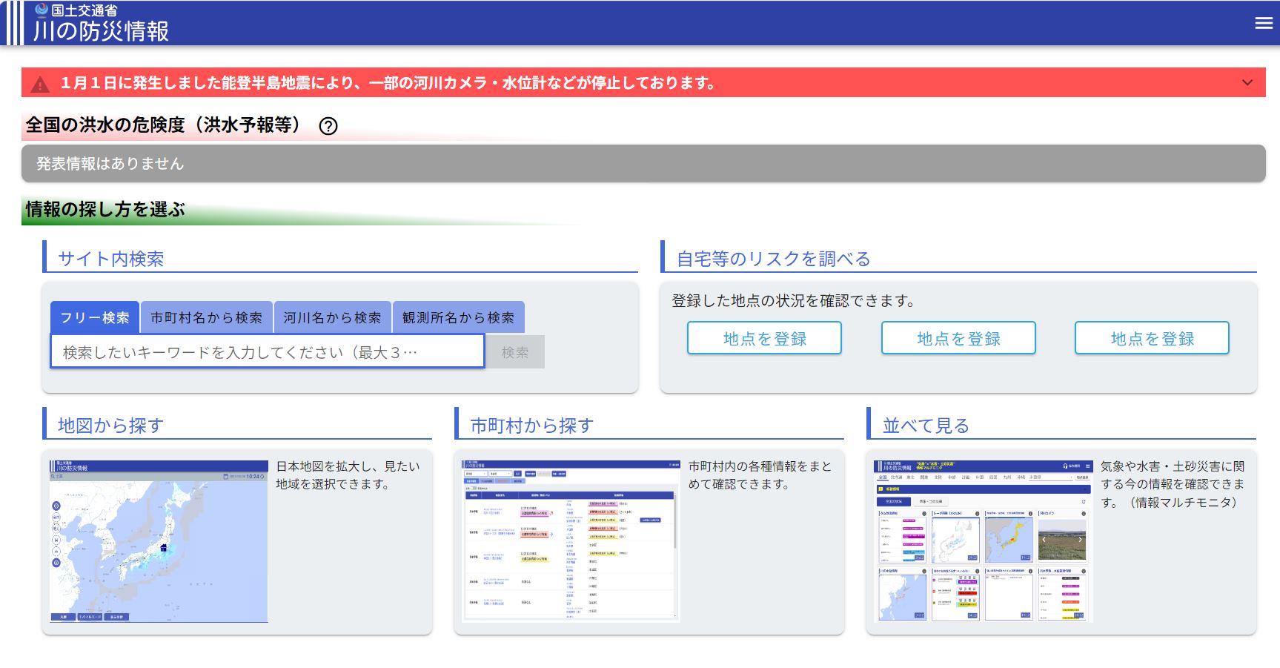This screenshot has width=1280, height=668.
Task: Select the フリー検索 tab
Action: click(95, 317)
